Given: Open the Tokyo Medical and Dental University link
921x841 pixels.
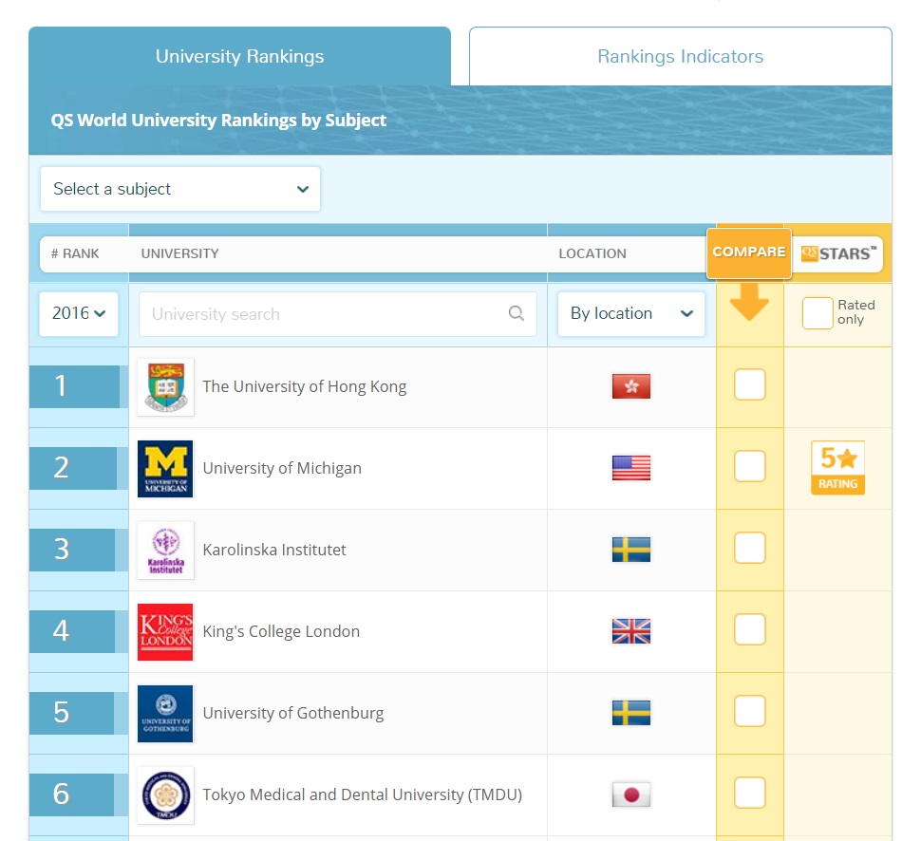Looking at the screenshot, I should click(x=363, y=794).
